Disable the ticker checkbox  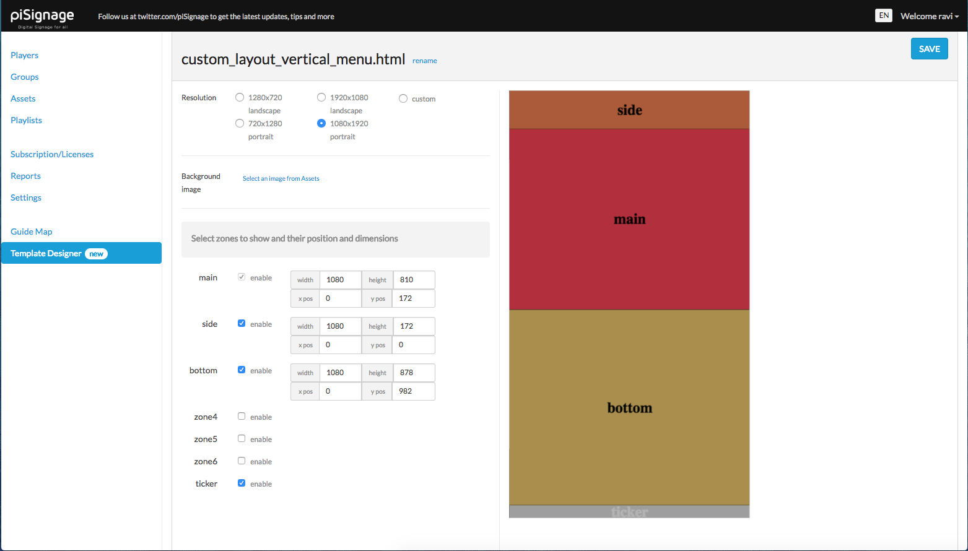(x=242, y=483)
